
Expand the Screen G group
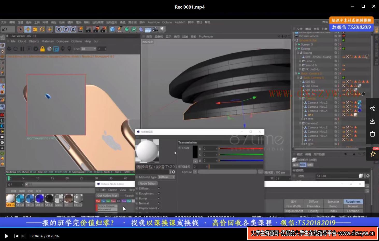click(296, 44)
